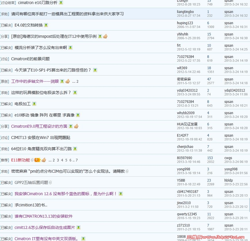Viewport: 250px width, 241px height.
Task: Open author profile 'chenjichao'
Action: coord(185,147)
